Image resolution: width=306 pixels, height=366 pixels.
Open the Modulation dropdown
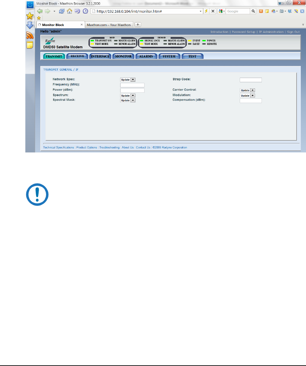pos(252,96)
